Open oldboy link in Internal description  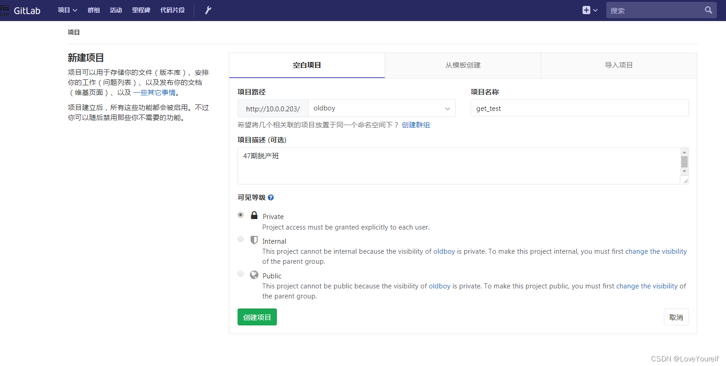tap(444, 251)
